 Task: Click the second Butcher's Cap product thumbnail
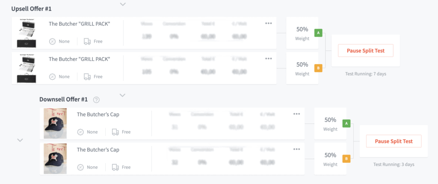(x=55, y=158)
